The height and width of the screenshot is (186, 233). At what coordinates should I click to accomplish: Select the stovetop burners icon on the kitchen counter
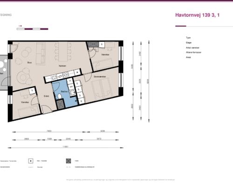(66, 75)
